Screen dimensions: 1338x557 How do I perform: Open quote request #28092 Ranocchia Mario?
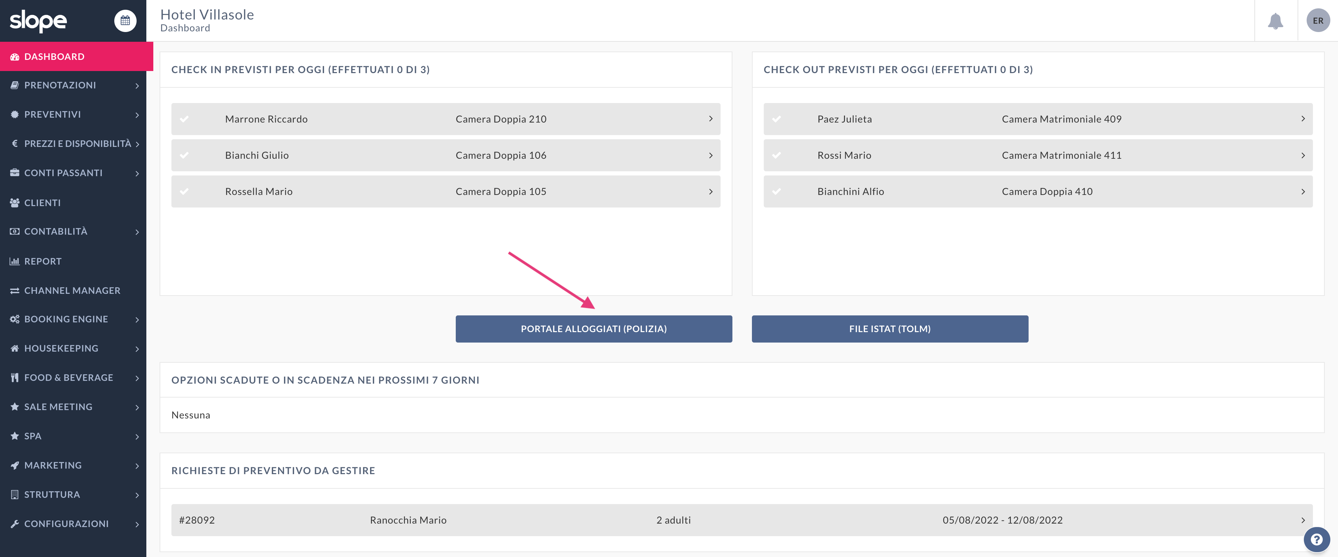pyautogui.click(x=741, y=520)
